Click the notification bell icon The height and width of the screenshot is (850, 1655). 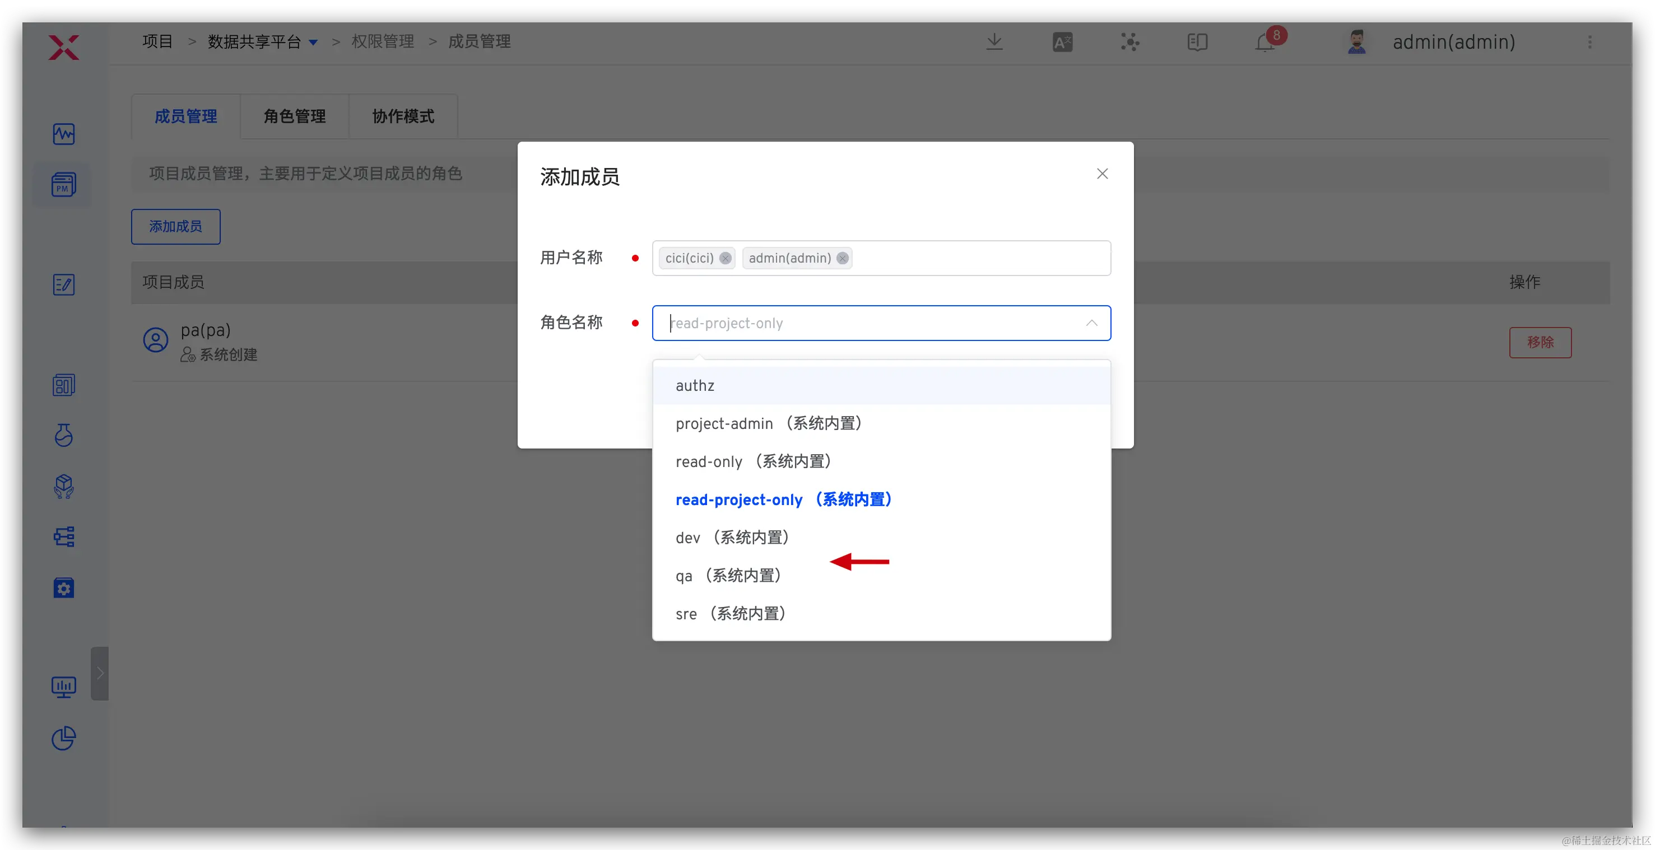1265,43
